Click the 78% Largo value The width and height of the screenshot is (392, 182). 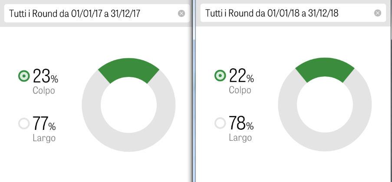click(241, 124)
